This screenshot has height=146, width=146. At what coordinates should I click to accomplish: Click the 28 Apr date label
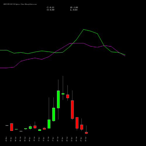click(x=86, y=139)
